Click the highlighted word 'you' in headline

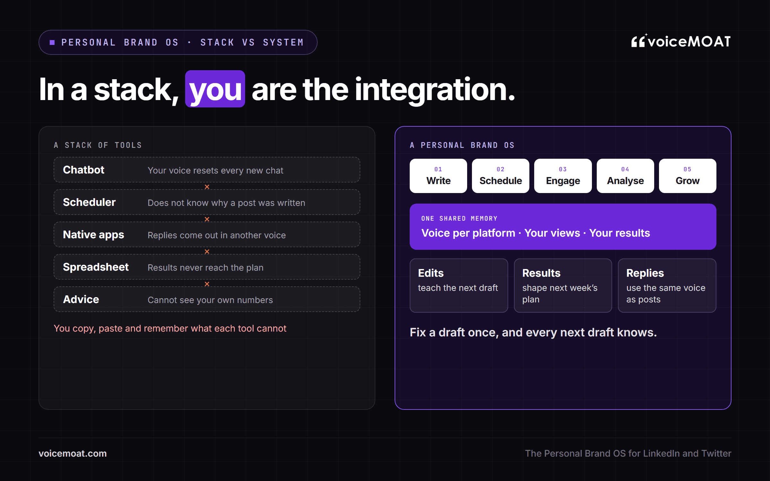click(215, 89)
